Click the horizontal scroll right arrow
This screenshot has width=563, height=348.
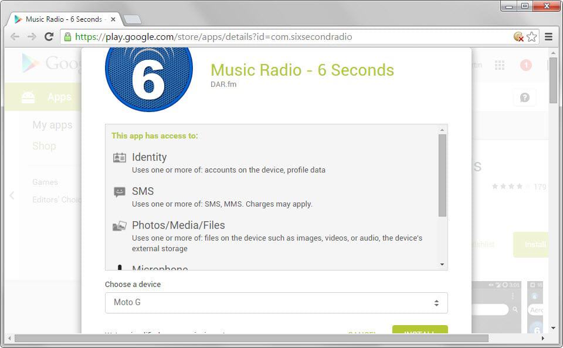[x=543, y=338]
